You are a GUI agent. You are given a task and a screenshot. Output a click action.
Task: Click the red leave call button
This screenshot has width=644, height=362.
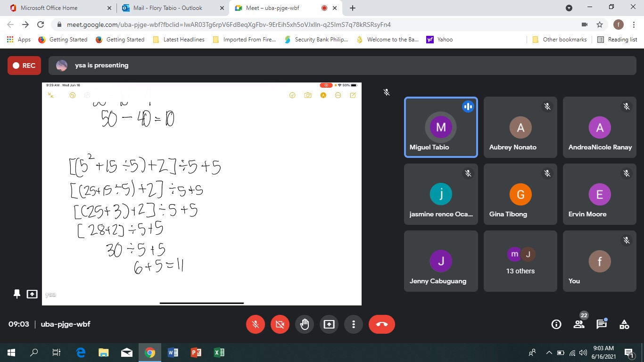[381, 324]
